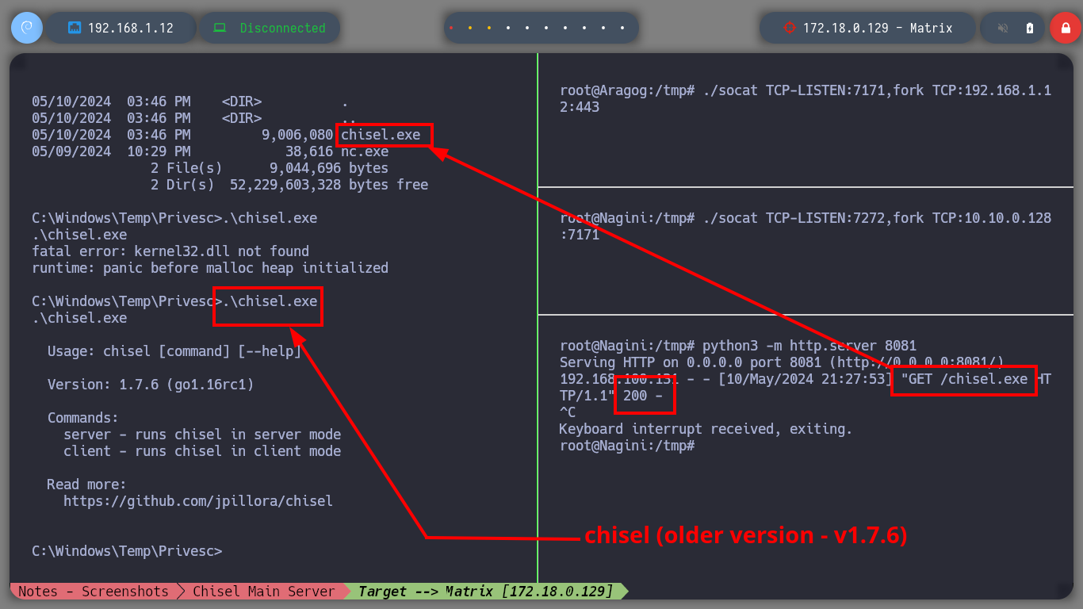The height and width of the screenshot is (609, 1083).
Task: Click the '2 Dir(s) 52,229,603,328 bytes free' line
Action: point(289,185)
